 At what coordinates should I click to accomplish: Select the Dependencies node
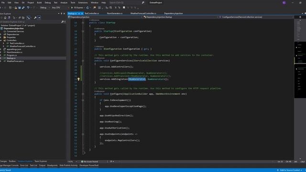tap(13, 34)
